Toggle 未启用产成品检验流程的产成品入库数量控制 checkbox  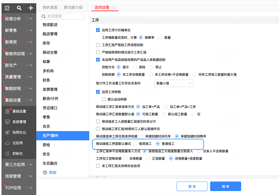coord(98,60)
